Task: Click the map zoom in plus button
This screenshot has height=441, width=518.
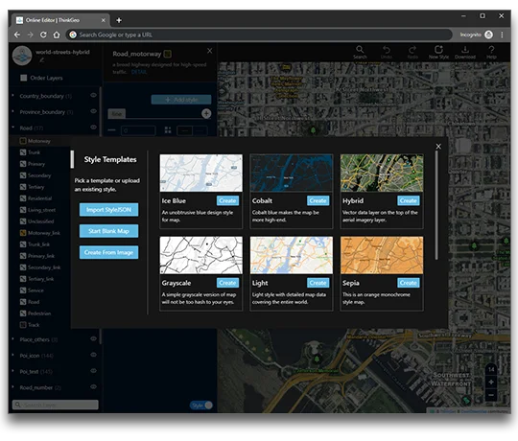Action: (x=491, y=382)
